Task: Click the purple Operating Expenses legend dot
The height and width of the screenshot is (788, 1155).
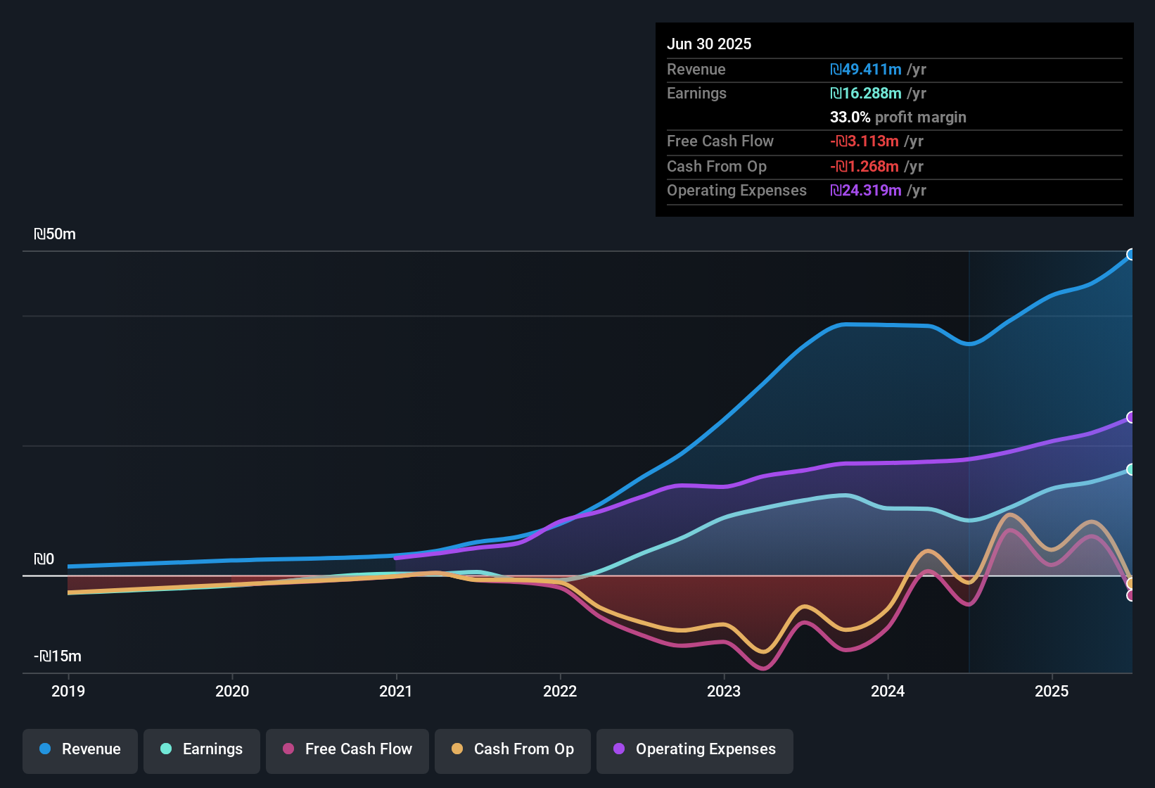Action: [x=618, y=749]
